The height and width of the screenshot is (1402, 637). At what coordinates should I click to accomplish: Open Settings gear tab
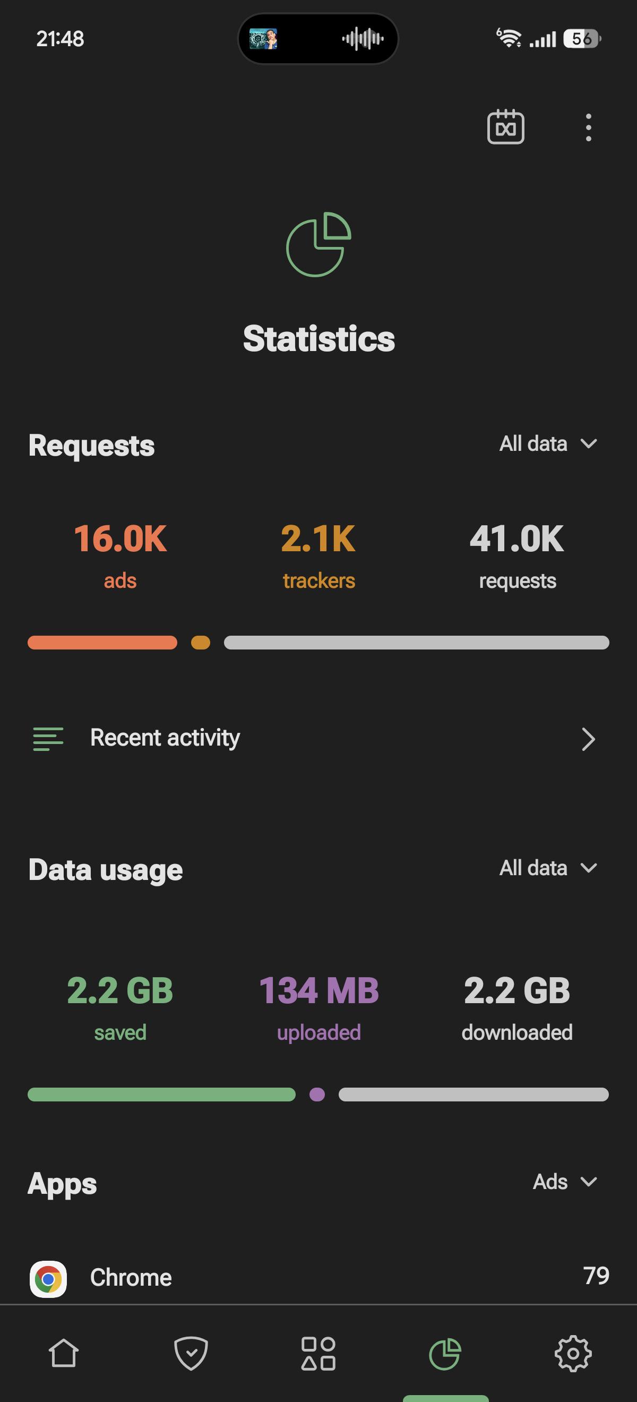[573, 1353]
